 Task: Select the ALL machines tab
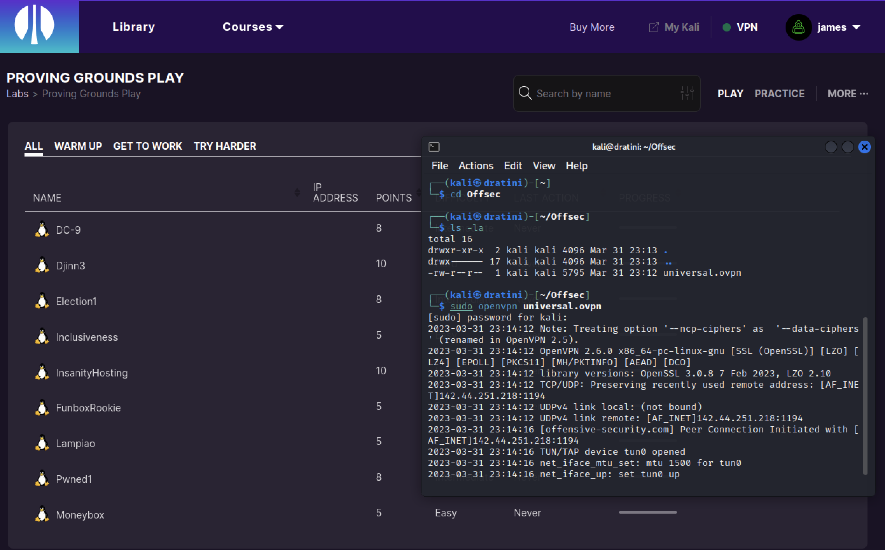coord(34,146)
